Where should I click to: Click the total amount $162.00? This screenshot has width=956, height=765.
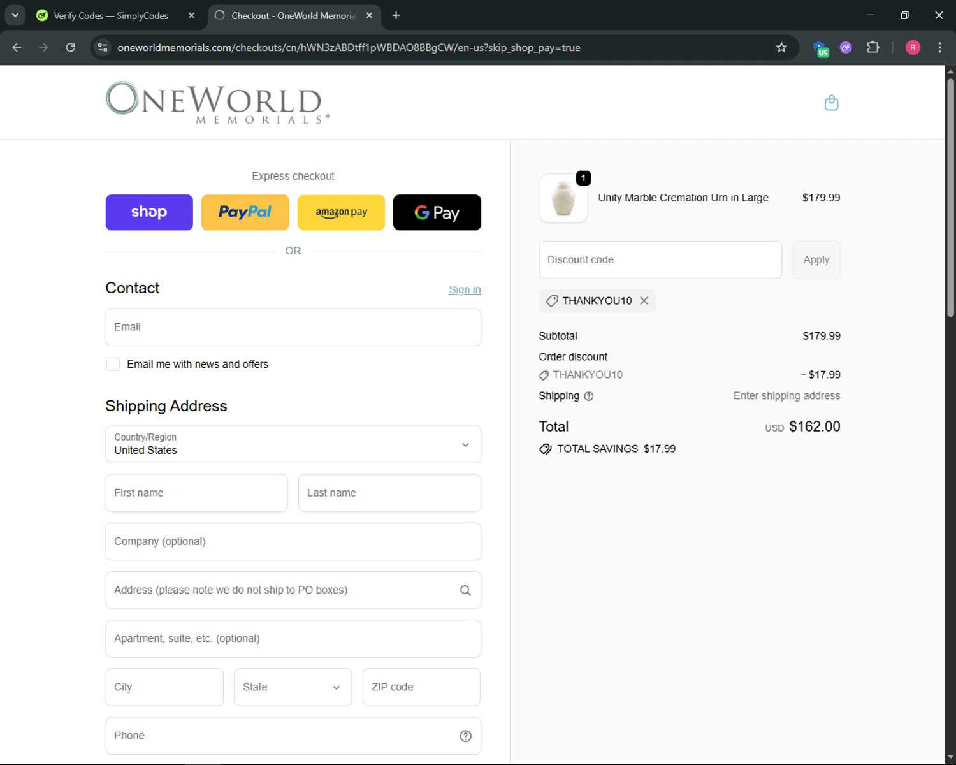(815, 426)
